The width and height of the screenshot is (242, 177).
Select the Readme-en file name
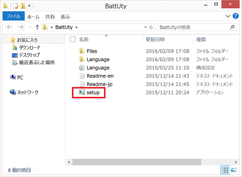point(100,76)
